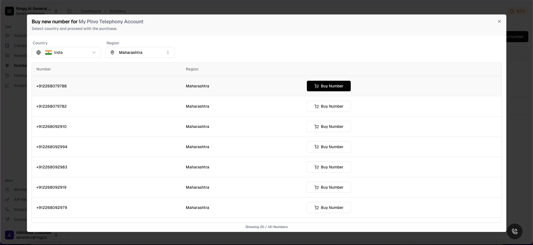Open Contact send icon in sidebar
533x245 pixels.
click(x=7, y=219)
